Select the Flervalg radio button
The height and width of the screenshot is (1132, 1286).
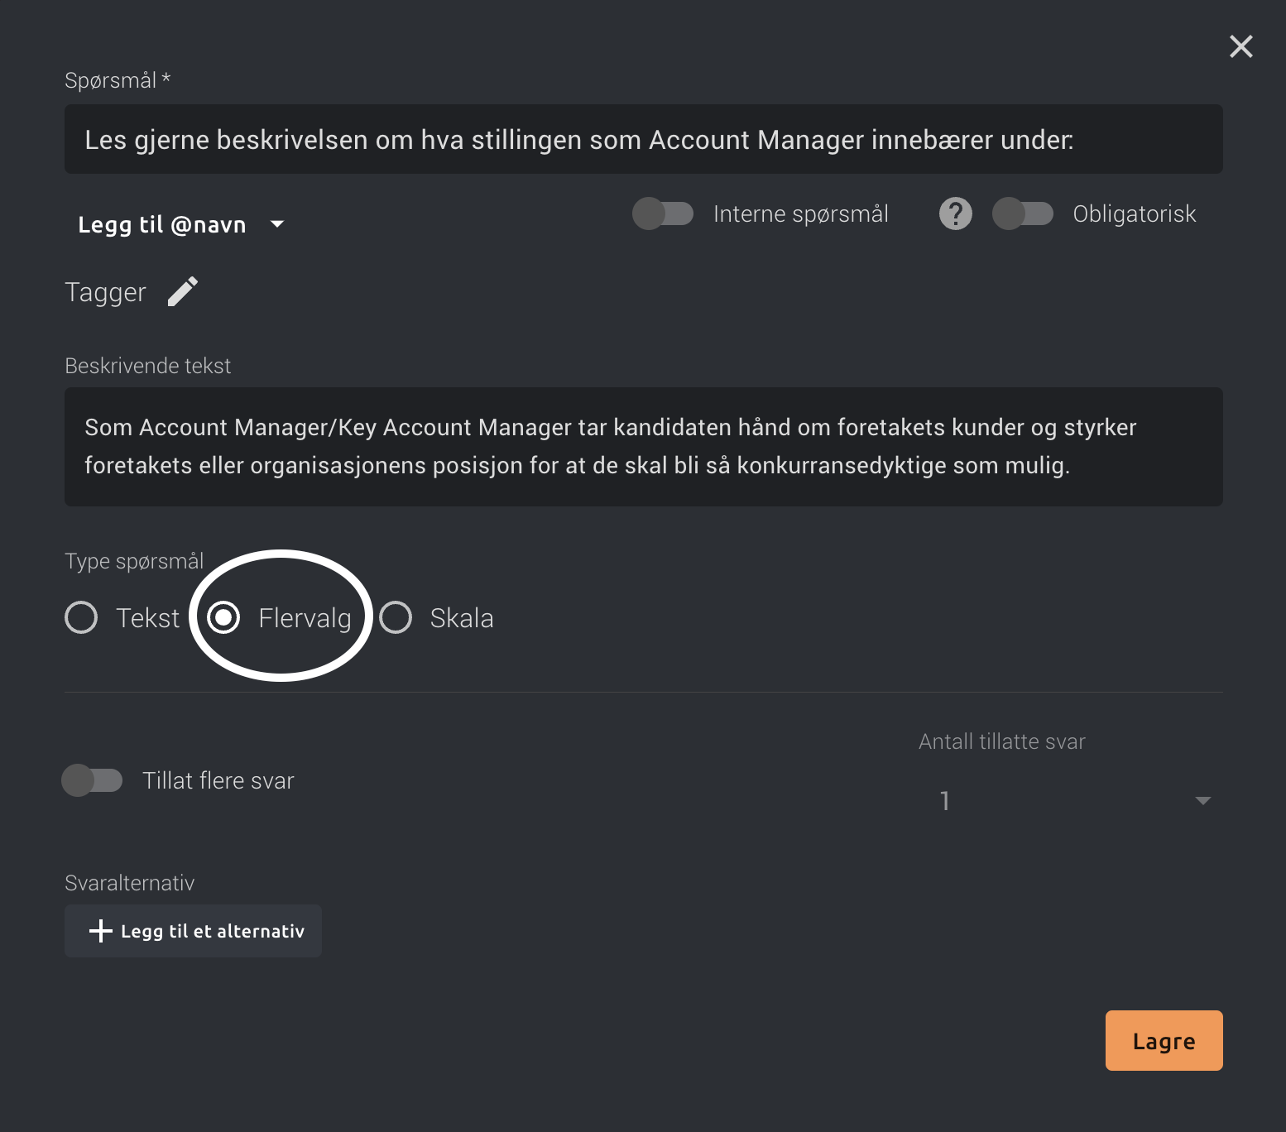point(223,617)
